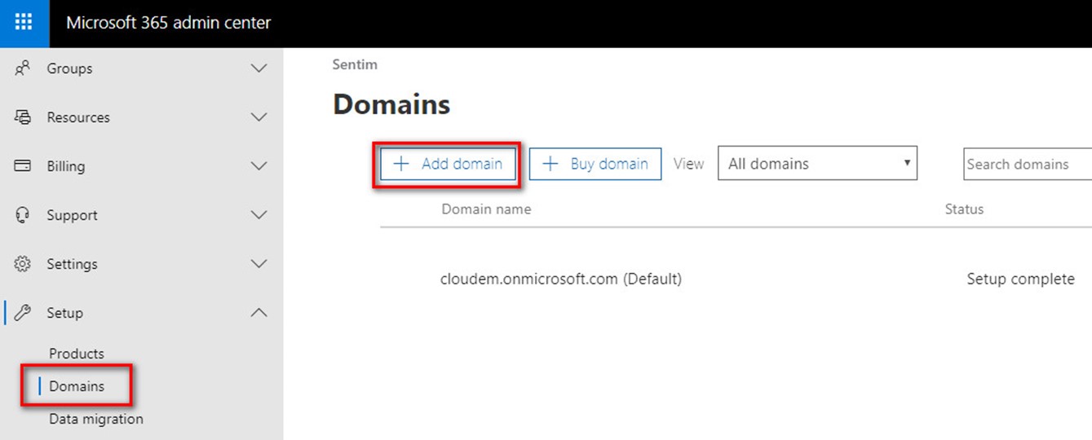
Task: Click the Groups people icon in sidebar
Action: [x=23, y=68]
